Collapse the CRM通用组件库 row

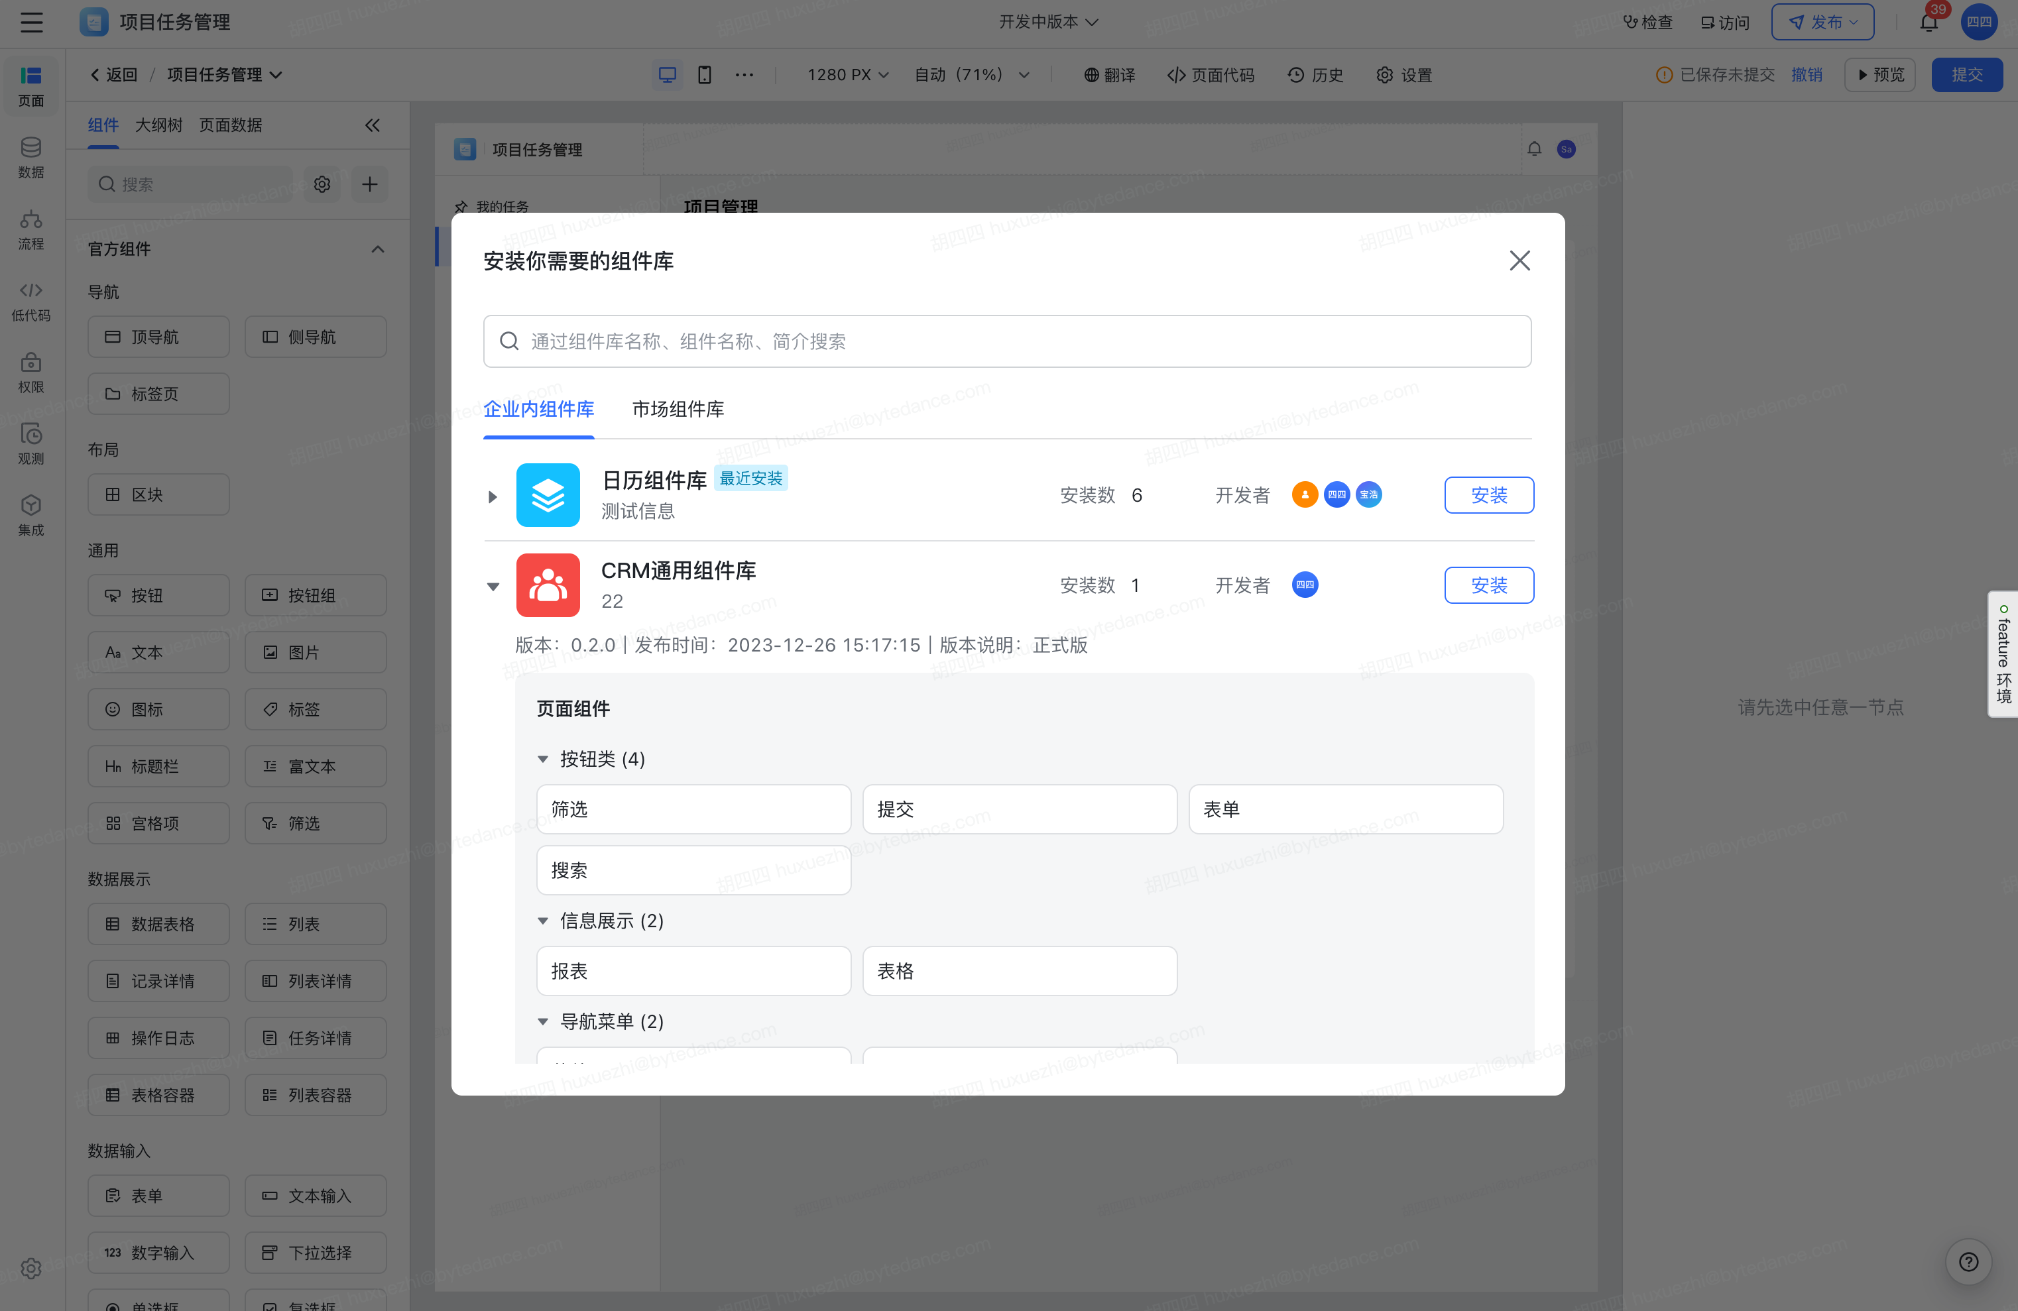(493, 587)
